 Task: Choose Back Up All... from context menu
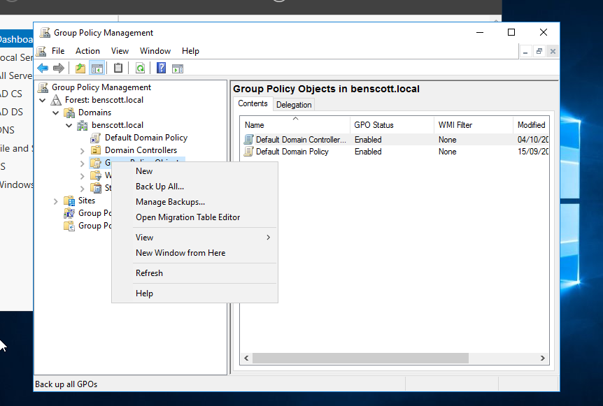[194, 187]
